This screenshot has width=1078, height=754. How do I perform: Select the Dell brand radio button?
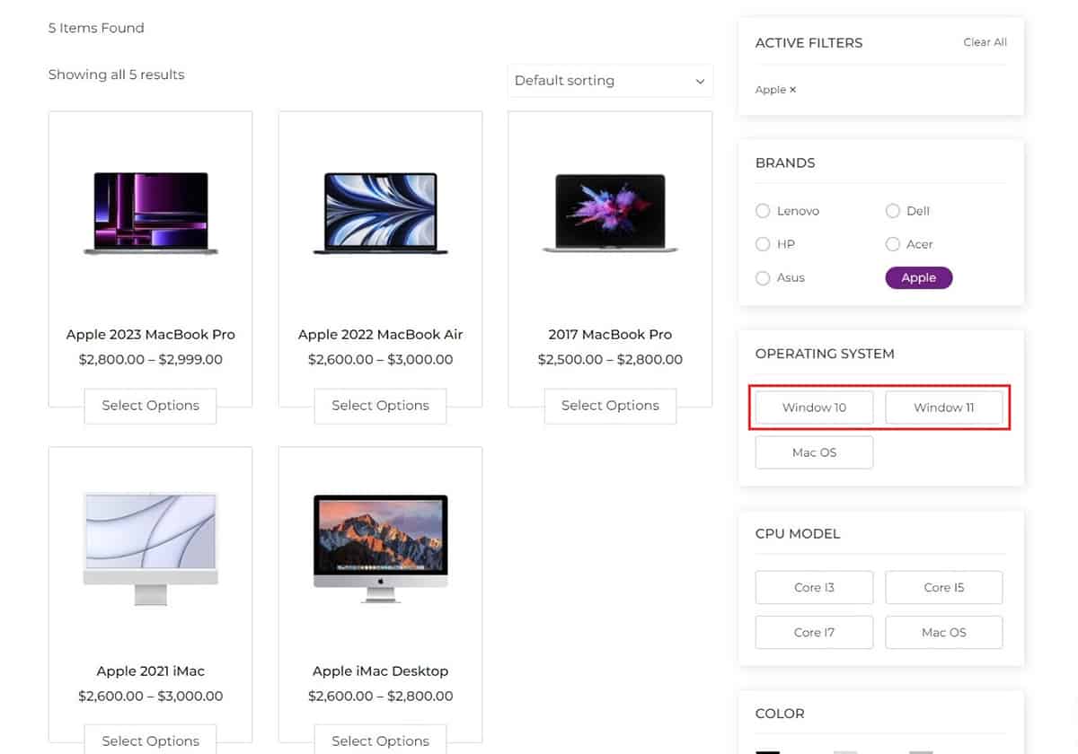pyautogui.click(x=892, y=211)
